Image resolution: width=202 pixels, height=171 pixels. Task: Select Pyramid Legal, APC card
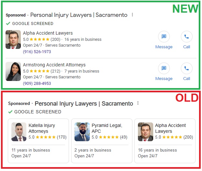click(x=102, y=141)
